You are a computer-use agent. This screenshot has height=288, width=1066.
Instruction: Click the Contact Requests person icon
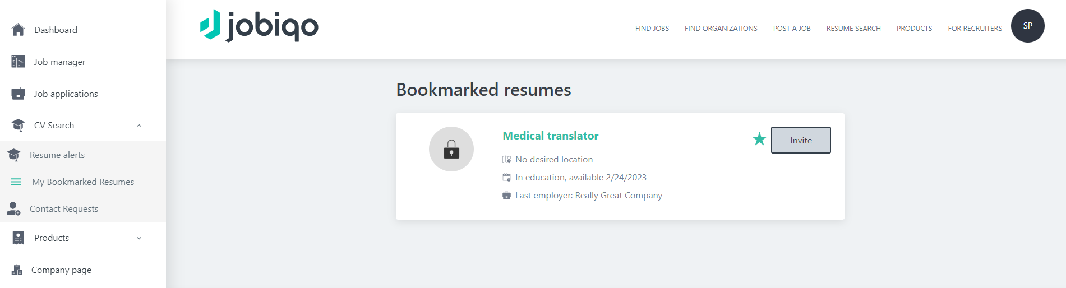pos(13,208)
